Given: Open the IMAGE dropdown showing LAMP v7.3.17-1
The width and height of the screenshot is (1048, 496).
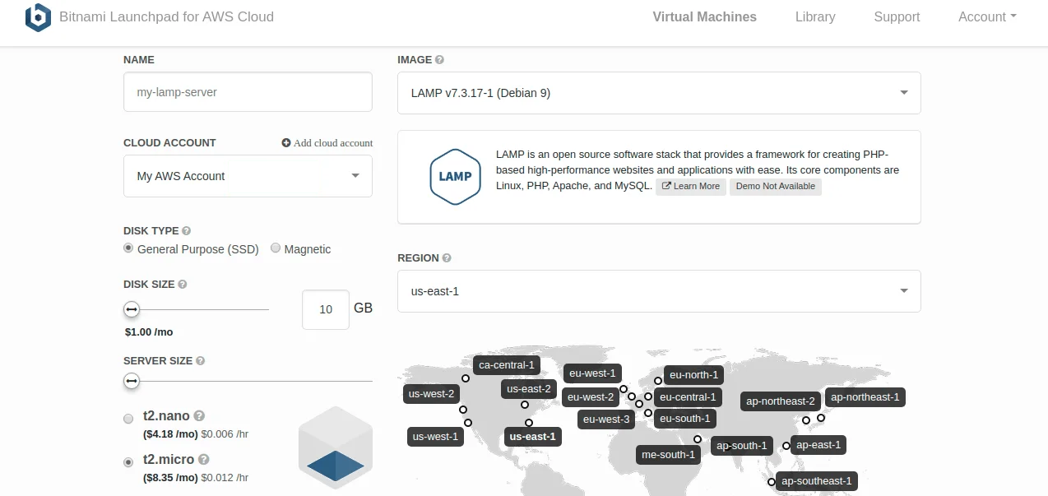Looking at the screenshot, I should click(x=658, y=93).
